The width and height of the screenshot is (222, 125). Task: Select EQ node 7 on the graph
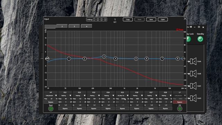pyautogui.click(x=162, y=59)
